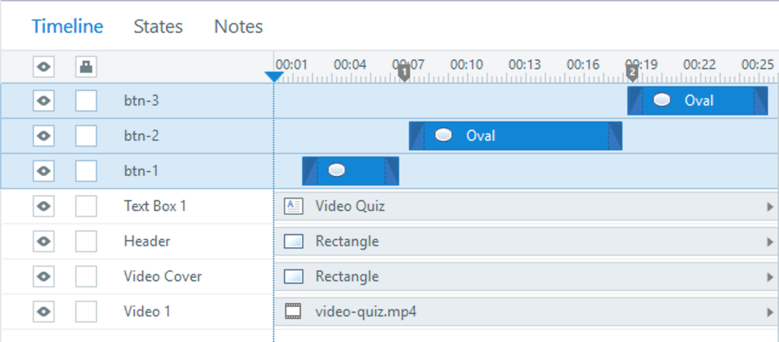The width and height of the screenshot is (779, 342).
Task: Click the film icon beside video-quiz.mp4
Action: point(294,312)
